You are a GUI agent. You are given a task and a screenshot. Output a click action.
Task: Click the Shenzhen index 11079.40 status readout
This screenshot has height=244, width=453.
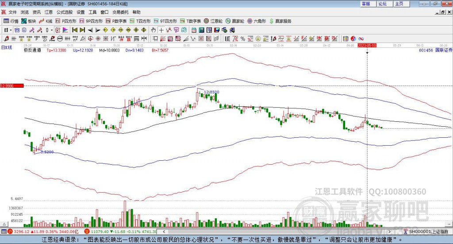click(x=121, y=232)
